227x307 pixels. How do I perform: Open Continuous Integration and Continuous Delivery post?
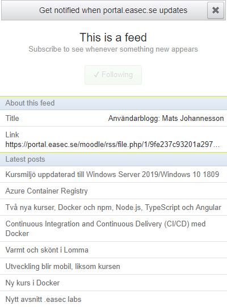[x=113, y=229]
